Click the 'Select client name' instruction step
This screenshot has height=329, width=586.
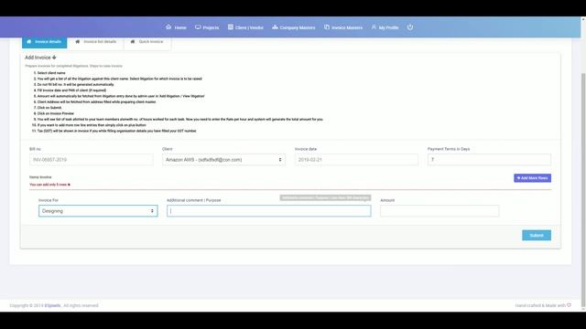pyautogui.click(x=51, y=73)
